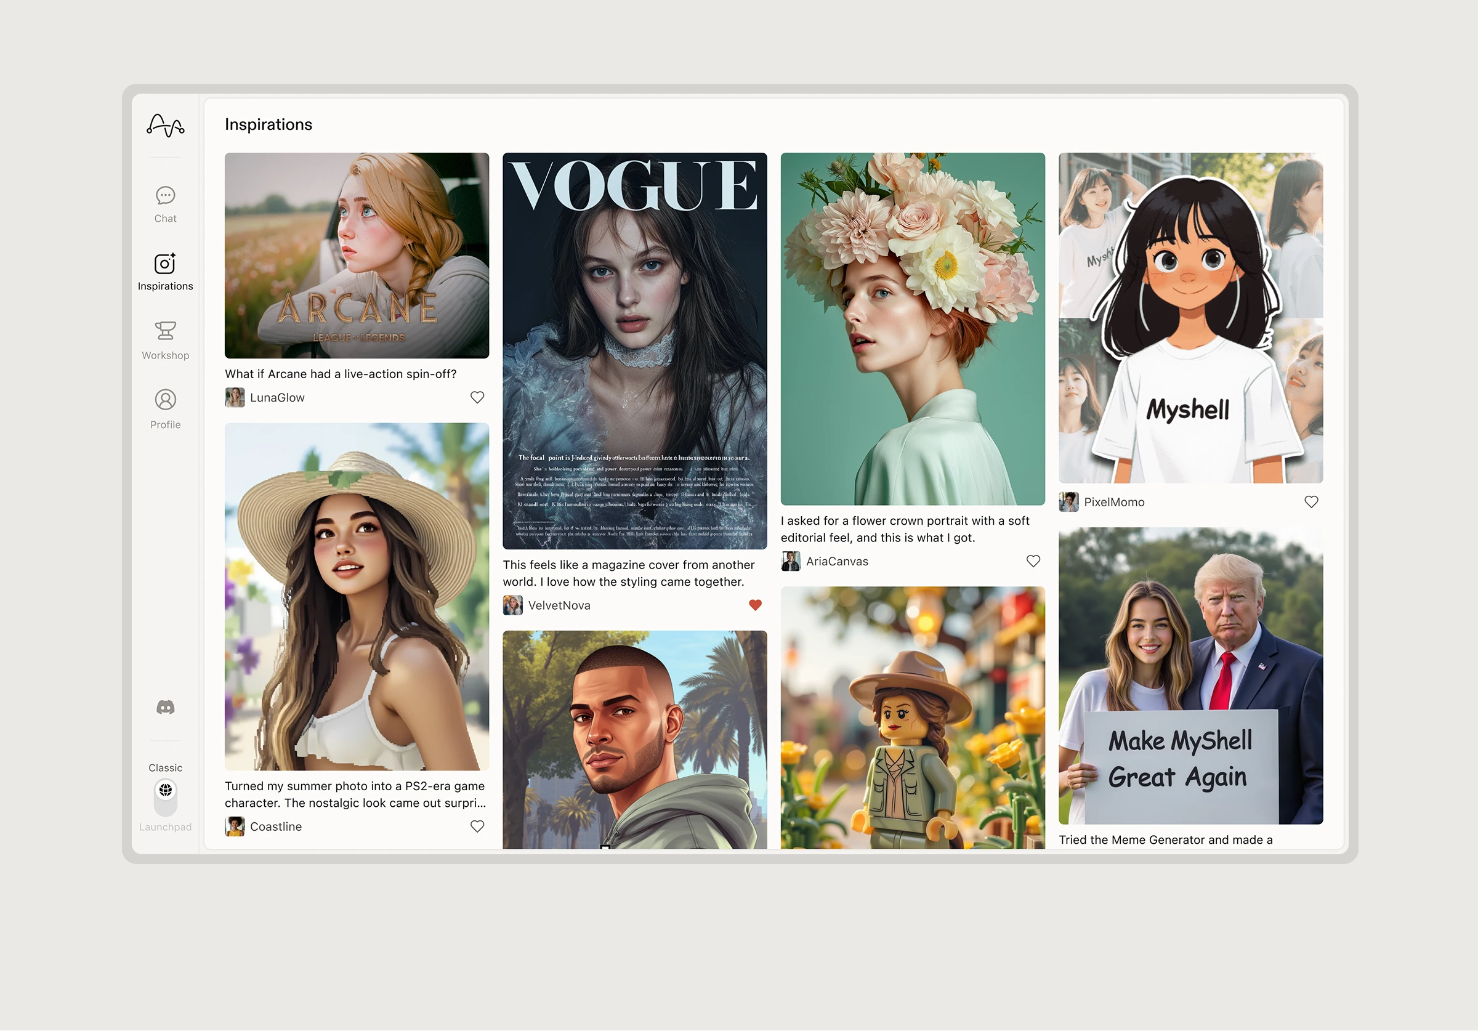Visit Coastline's profile name link
Viewport: 1478px width, 1031px height.
[x=276, y=827]
